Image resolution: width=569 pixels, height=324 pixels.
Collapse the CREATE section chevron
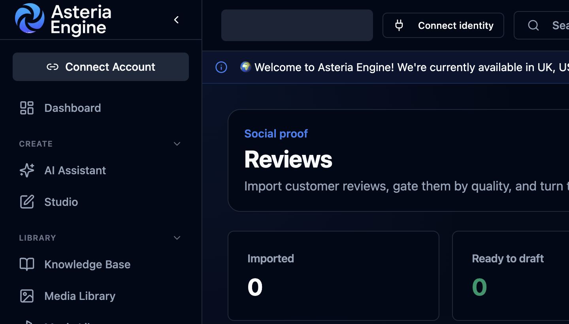pyautogui.click(x=177, y=144)
